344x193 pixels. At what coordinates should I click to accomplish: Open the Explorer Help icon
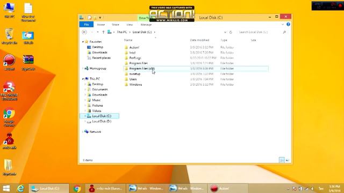[288, 24]
